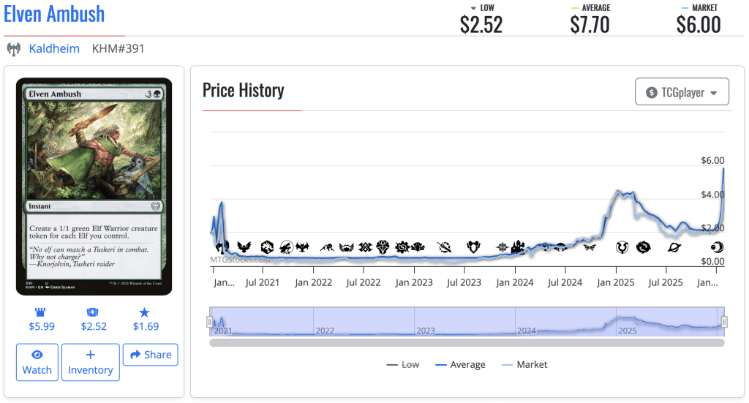Click the Share button

coord(150,355)
